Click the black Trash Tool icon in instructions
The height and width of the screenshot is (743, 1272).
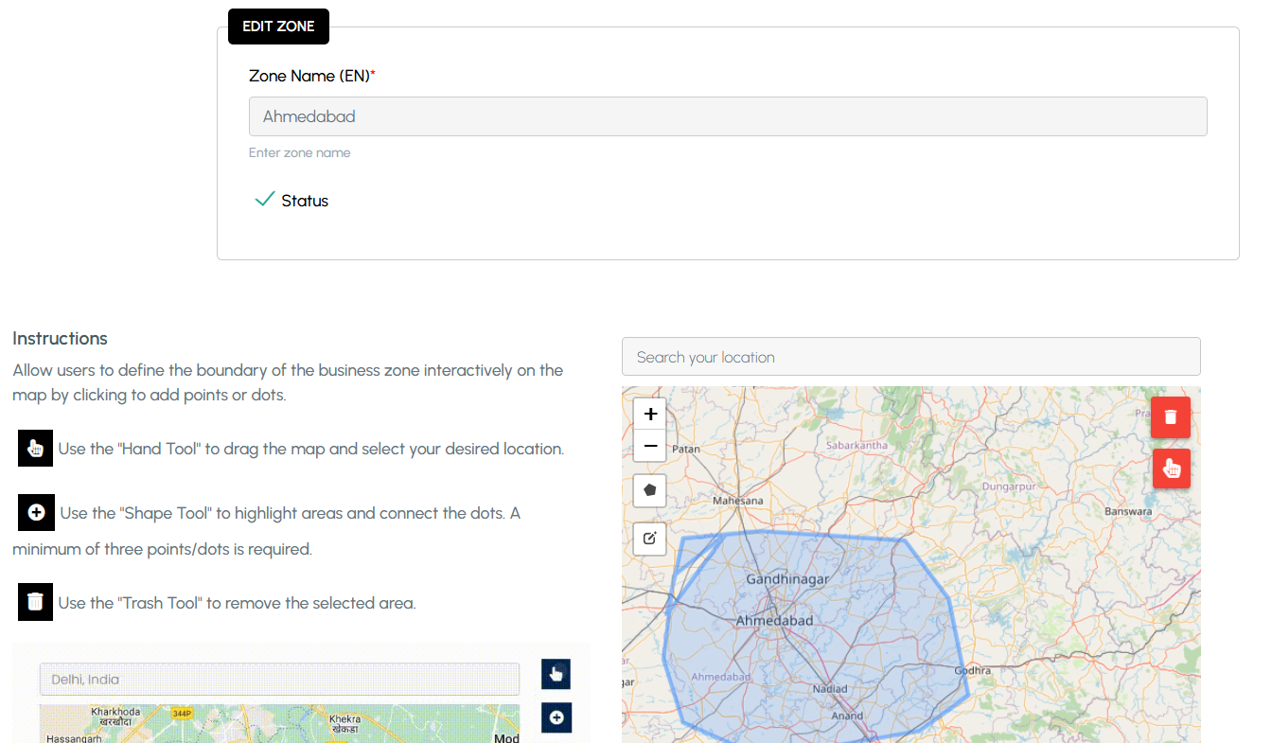pyautogui.click(x=35, y=602)
